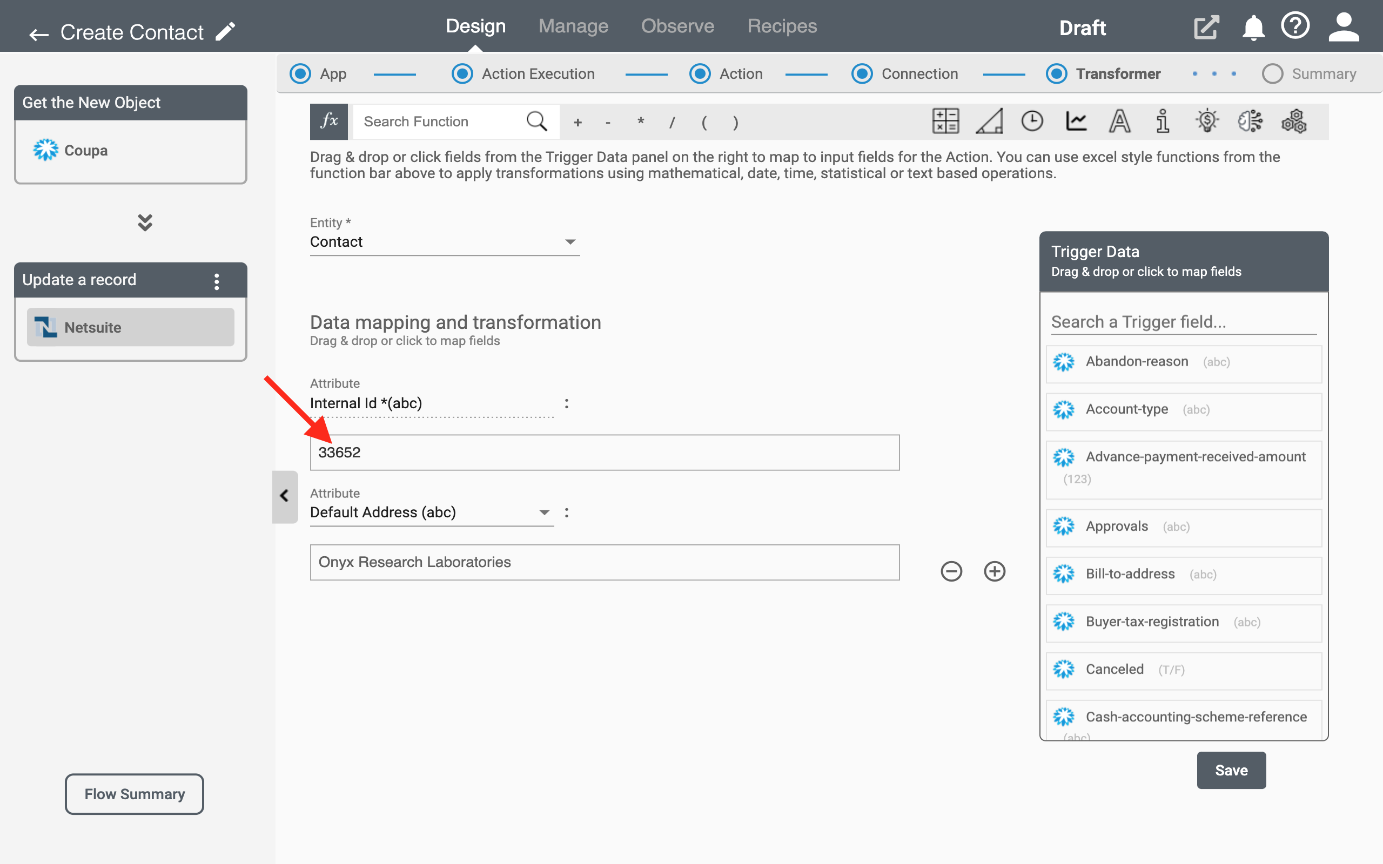Switch to the Recipes tab
This screenshot has height=864, width=1383.
tap(782, 26)
